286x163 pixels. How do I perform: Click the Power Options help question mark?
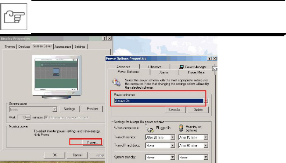[x=209, y=58]
